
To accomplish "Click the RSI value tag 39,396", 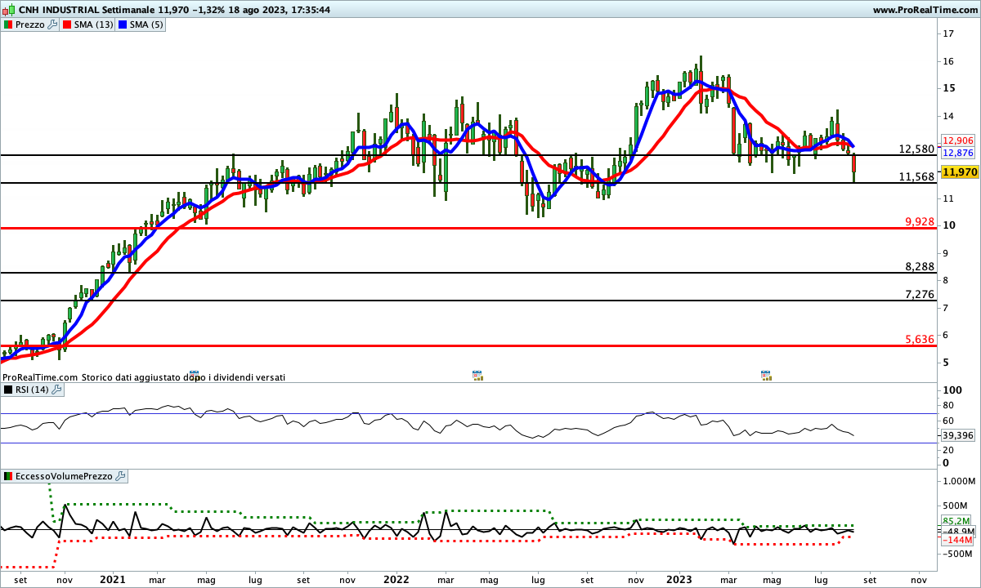I will [x=958, y=436].
